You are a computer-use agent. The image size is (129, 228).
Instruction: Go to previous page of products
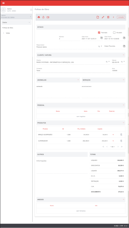107,147
